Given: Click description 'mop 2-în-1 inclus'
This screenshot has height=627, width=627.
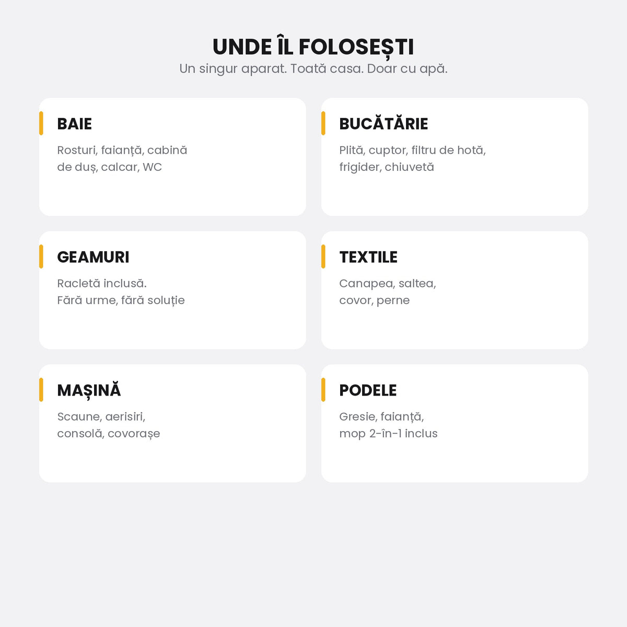Looking at the screenshot, I should (x=388, y=434).
